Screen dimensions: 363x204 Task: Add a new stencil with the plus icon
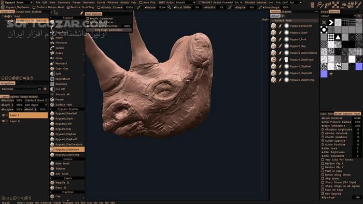point(331,74)
